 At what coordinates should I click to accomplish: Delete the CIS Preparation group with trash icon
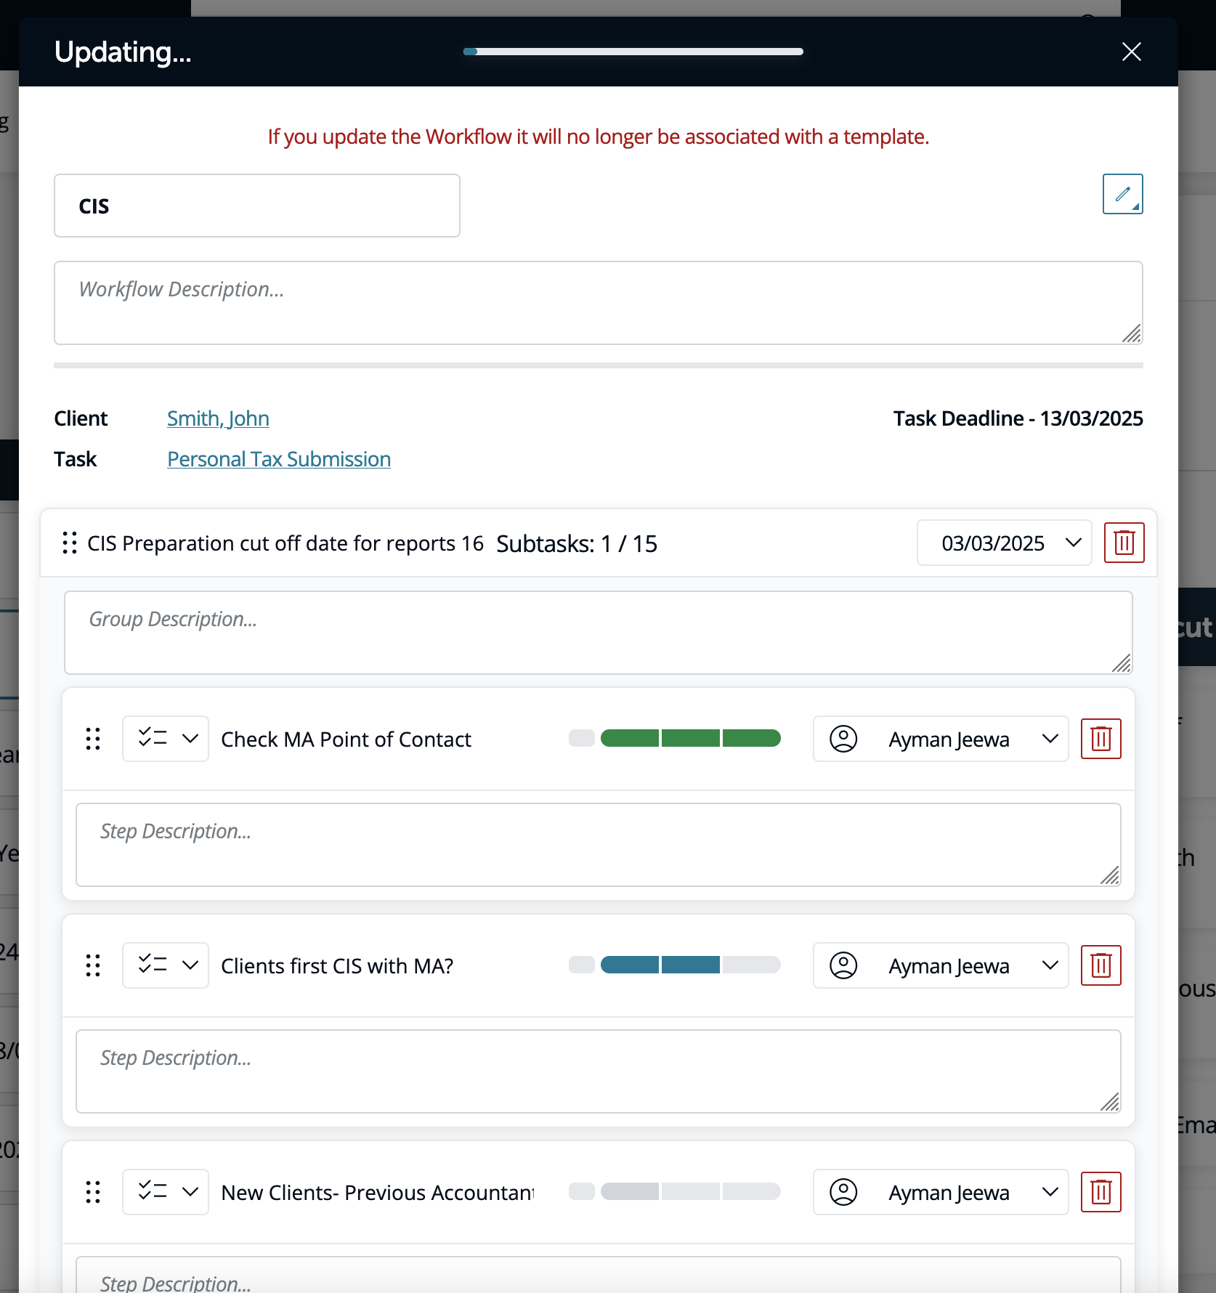pos(1124,543)
